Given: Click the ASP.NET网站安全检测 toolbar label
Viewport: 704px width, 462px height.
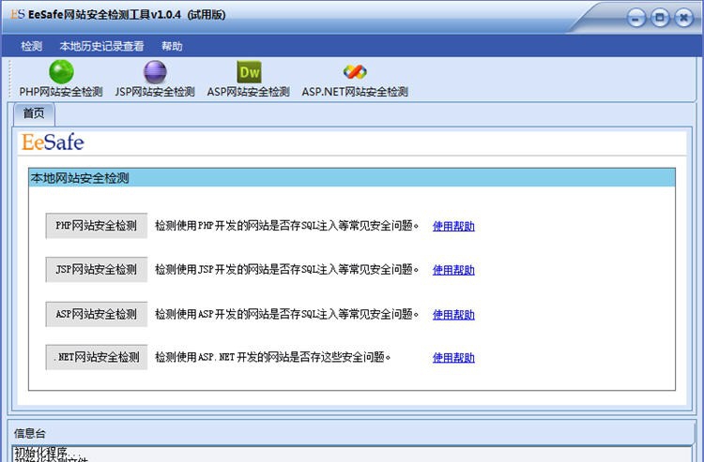Looking at the screenshot, I should [355, 92].
